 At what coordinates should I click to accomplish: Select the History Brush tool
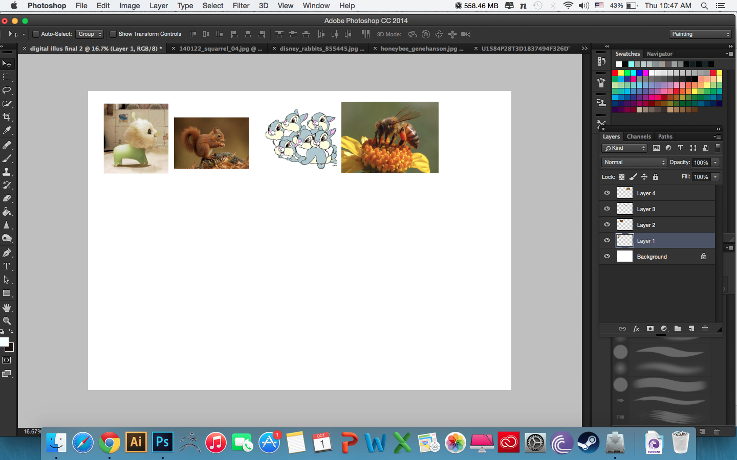[7, 185]
